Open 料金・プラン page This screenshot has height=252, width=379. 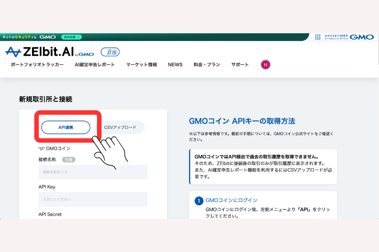pyautogui.click(x=207, y=65)
